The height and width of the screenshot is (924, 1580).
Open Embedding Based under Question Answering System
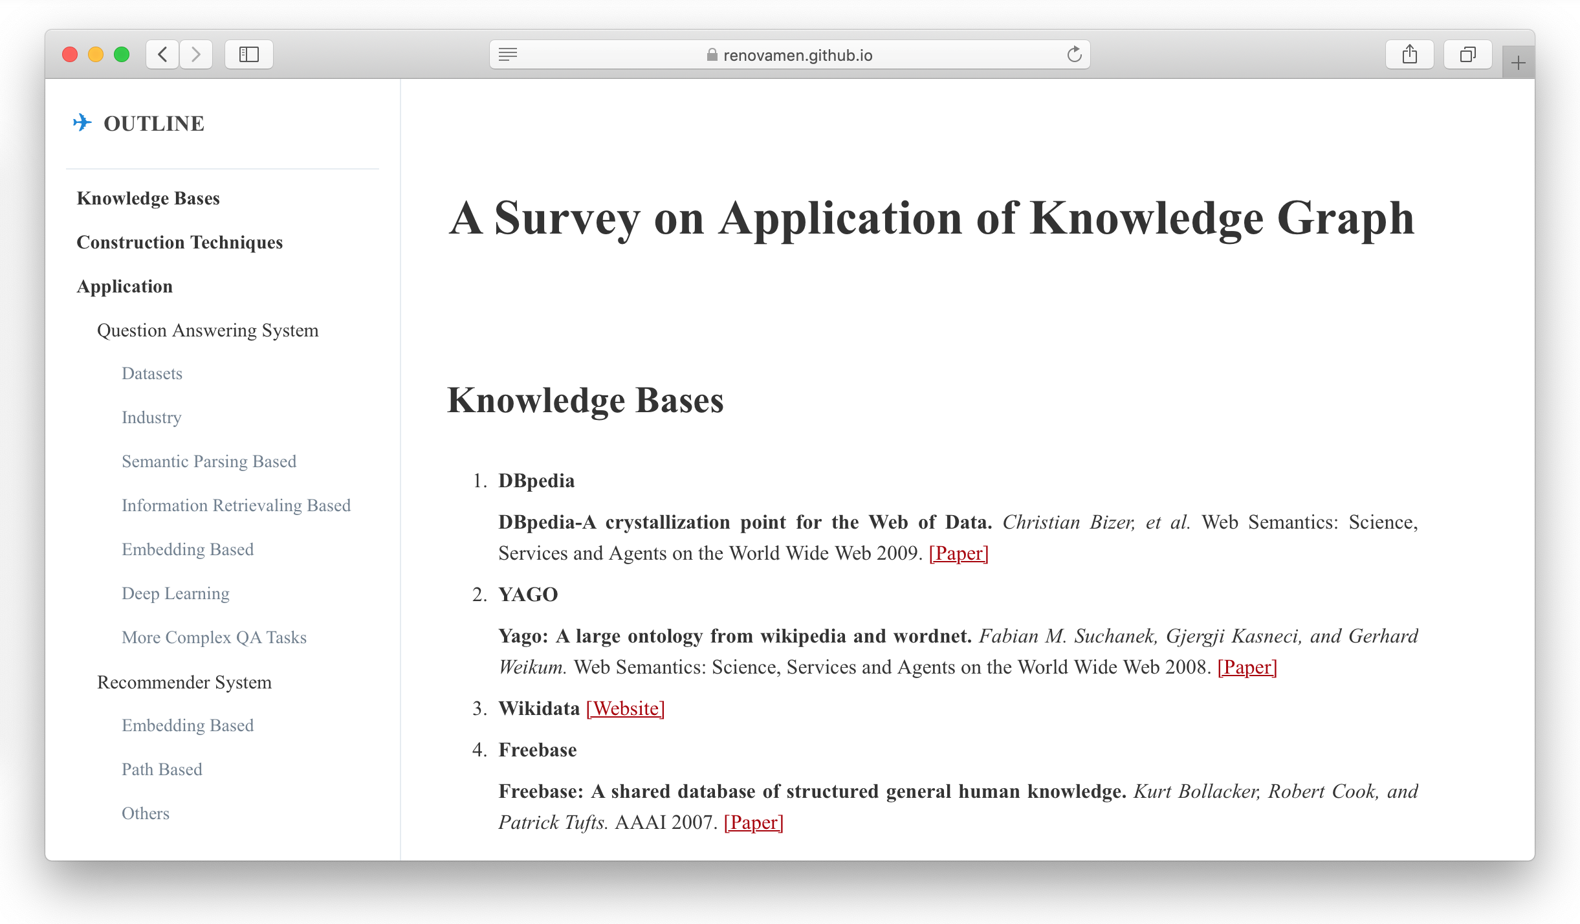pos(188,549)
